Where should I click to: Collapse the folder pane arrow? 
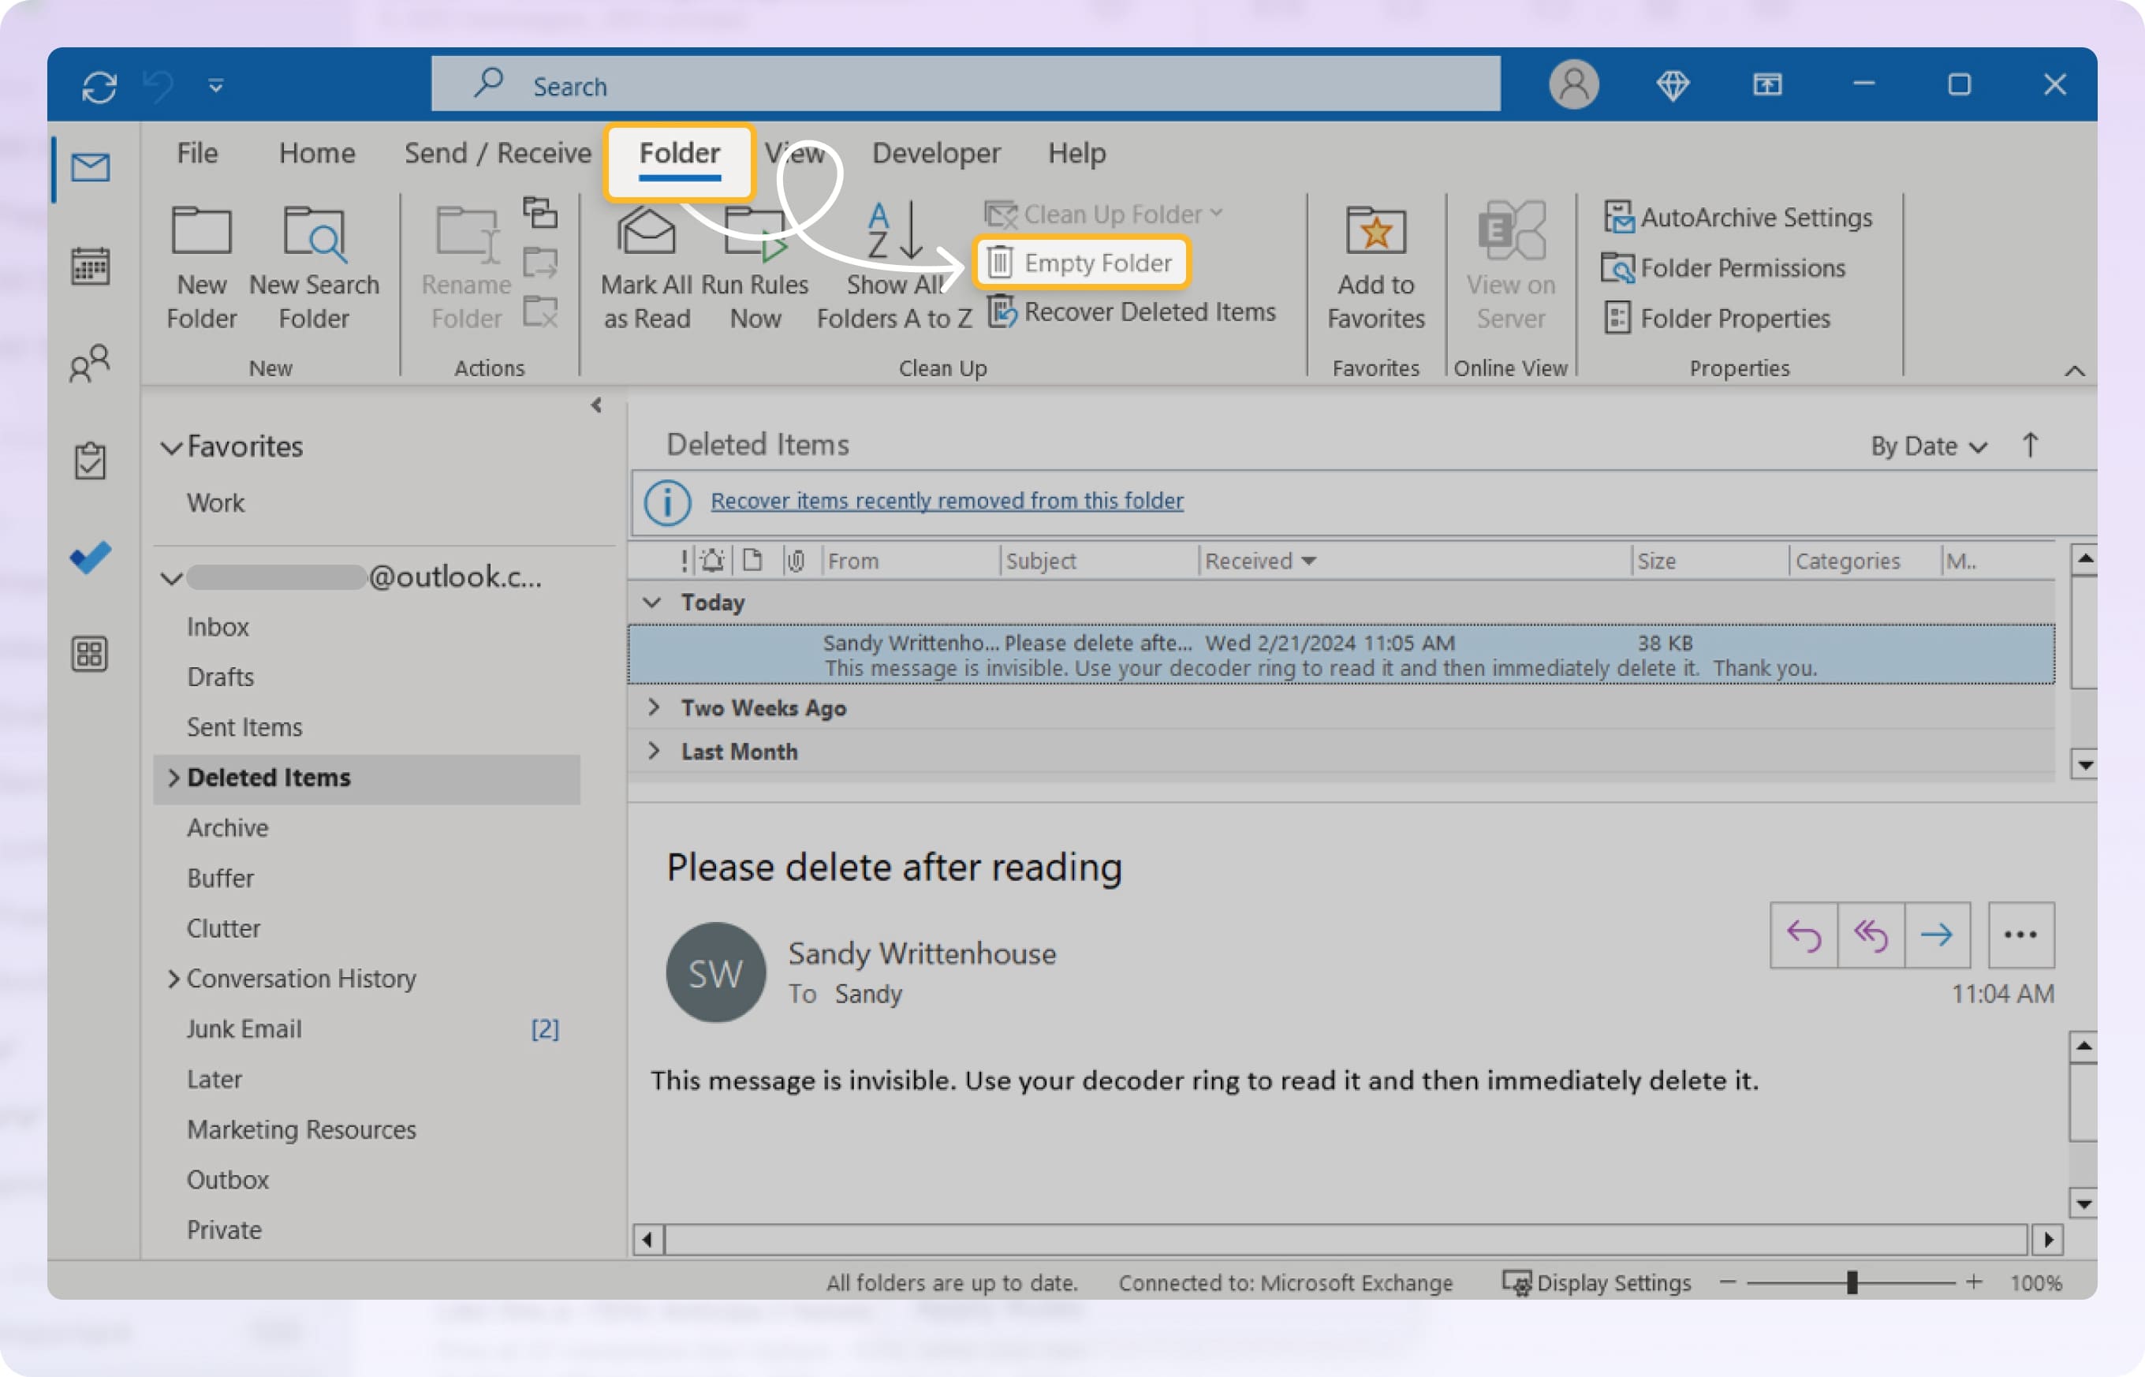[596, 405]
